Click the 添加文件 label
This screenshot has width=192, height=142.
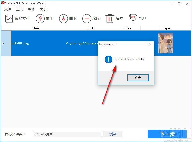coord(22,19)
